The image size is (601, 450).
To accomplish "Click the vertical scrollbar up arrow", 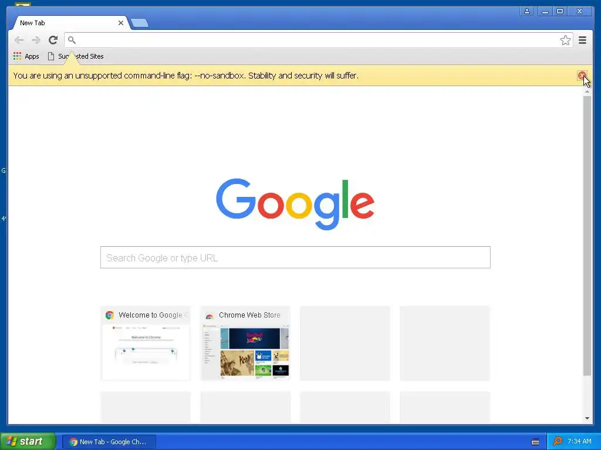I will click(x=587, y=92).
